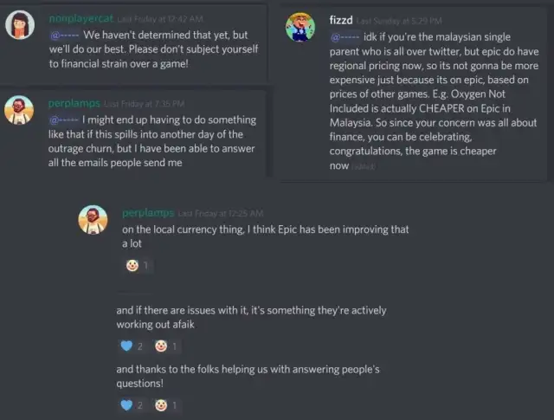Click perplamps username above the local currency message
This screenshot has height=420, width=554.
(148, 213)
